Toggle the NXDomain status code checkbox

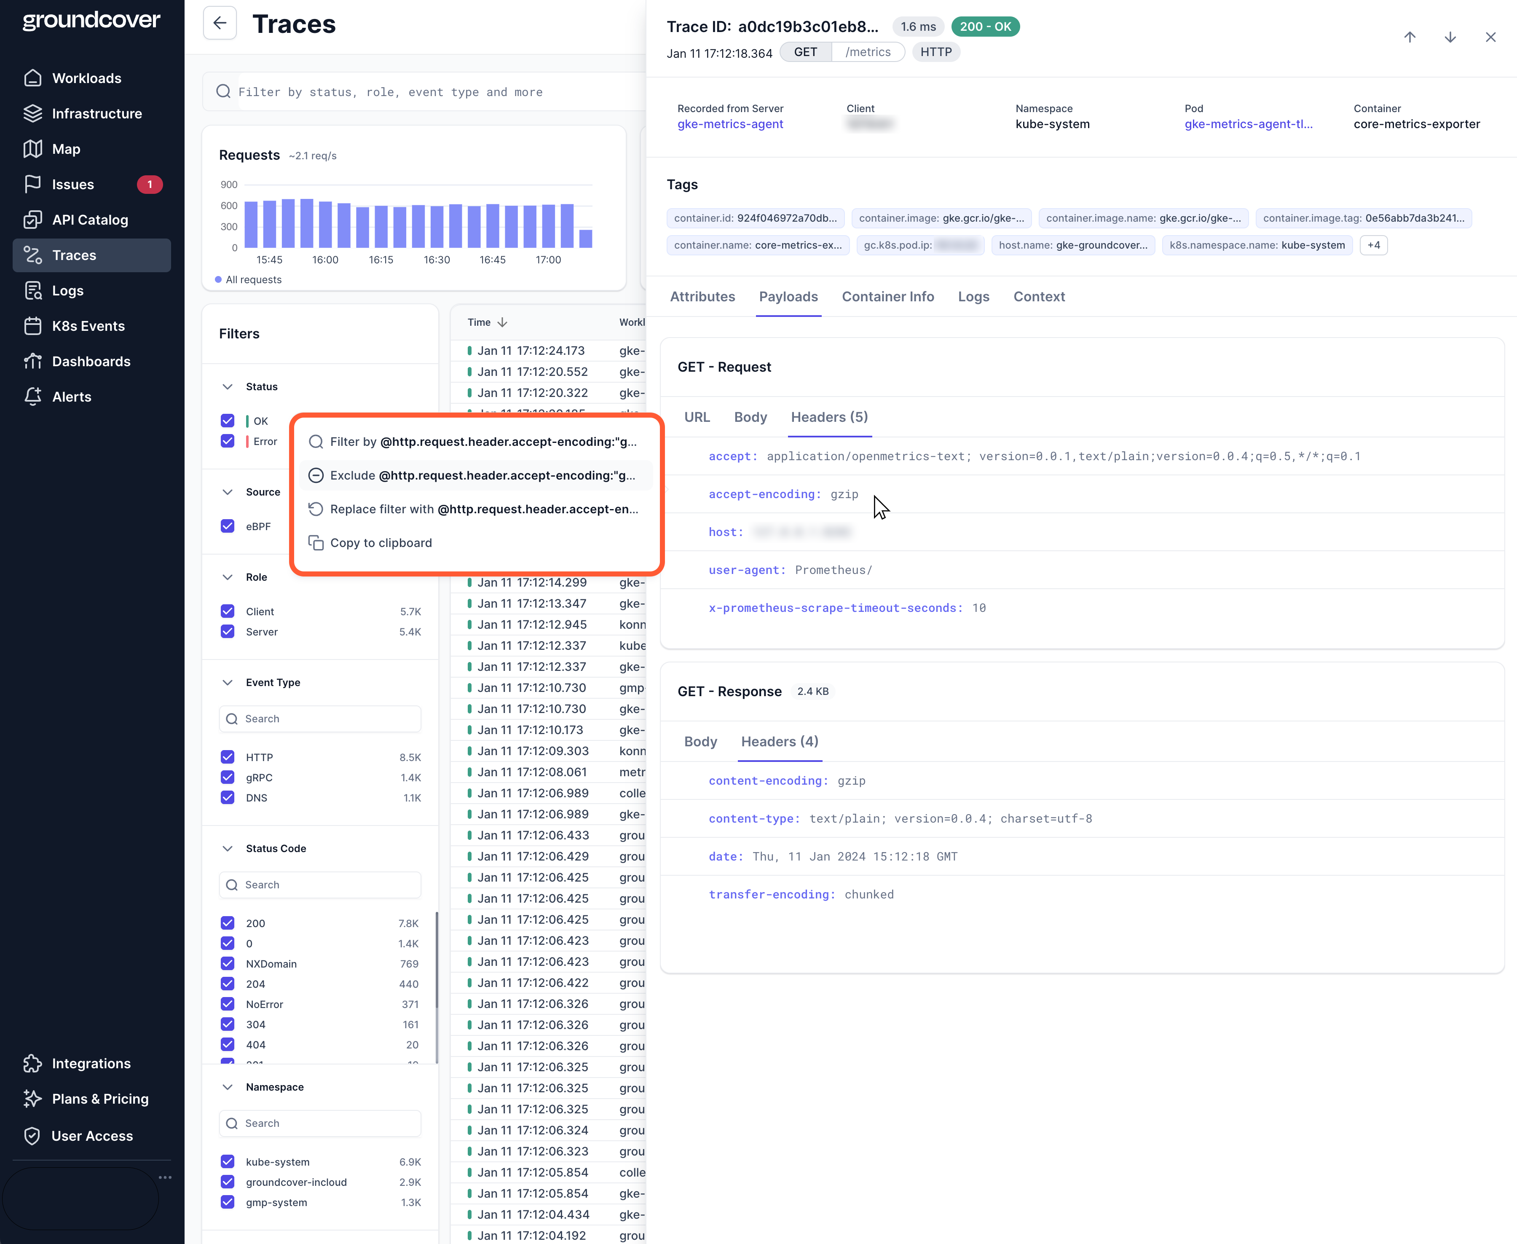pos(228,964)
